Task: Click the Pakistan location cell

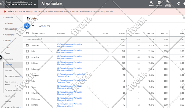Action: click(35, 63)
